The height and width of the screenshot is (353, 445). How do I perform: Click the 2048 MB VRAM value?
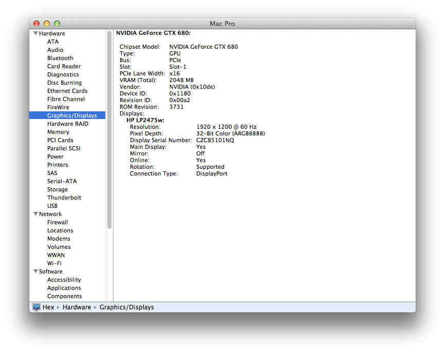click(181, 80)
